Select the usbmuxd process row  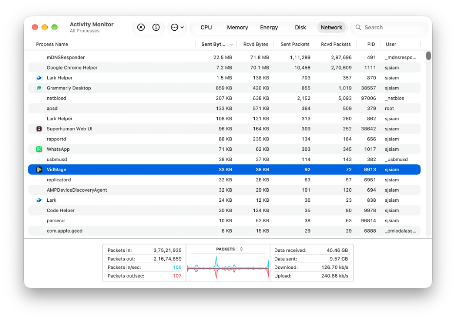coord(224,160)
